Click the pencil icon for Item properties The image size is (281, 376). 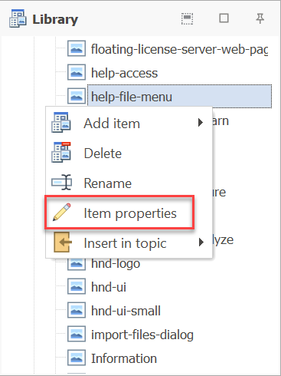pos(62,212)
